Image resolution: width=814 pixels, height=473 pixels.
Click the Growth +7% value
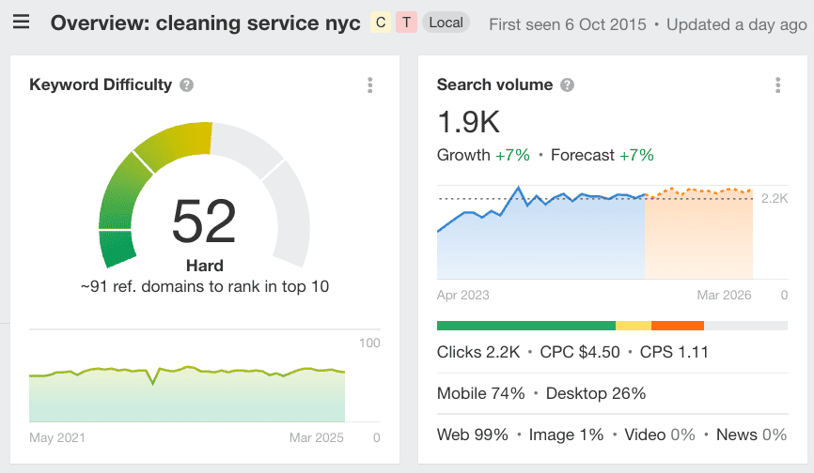click(513, 155)
